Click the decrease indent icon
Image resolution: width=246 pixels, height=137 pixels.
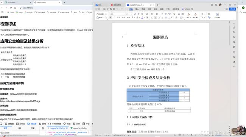click(x=162, y=14)
